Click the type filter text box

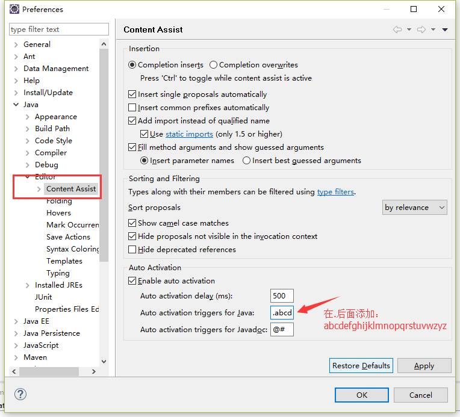(x=58, y=29)
